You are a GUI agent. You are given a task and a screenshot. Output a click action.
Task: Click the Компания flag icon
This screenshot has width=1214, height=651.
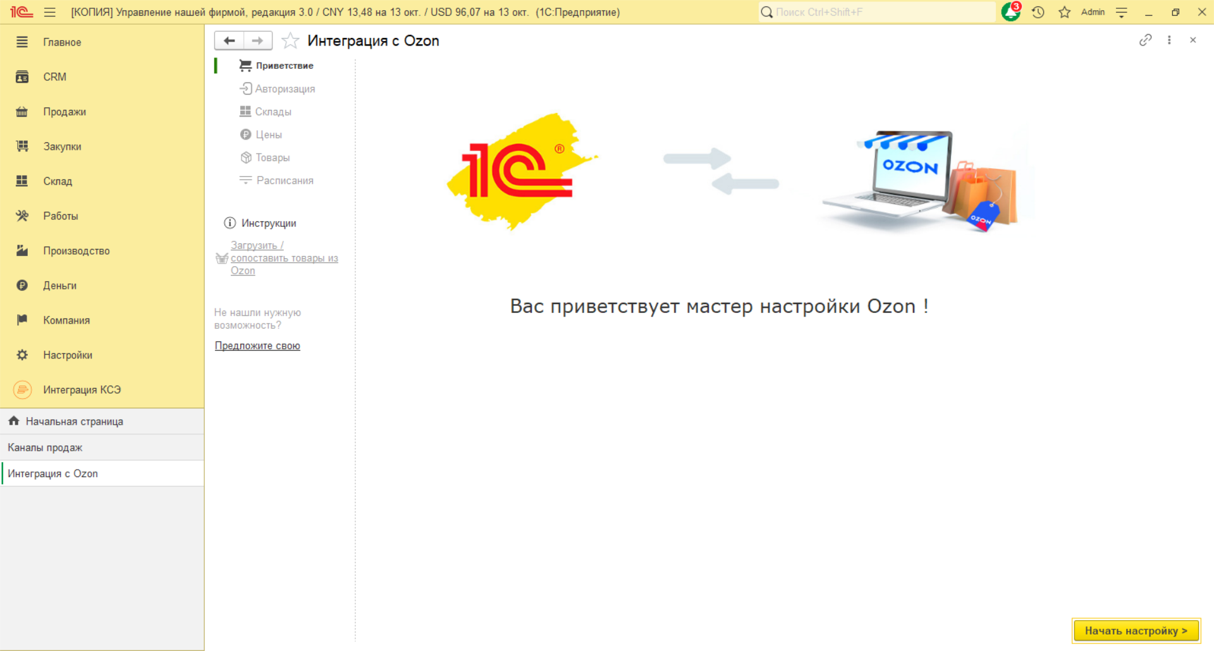click(22, 320)
